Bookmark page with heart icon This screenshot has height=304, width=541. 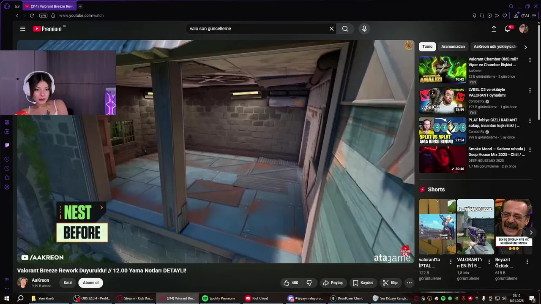click(x=505, y=16)
